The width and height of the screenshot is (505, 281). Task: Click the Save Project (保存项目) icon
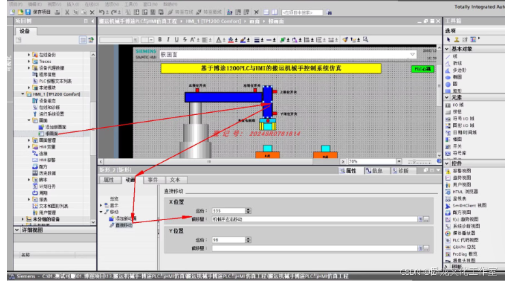(x=28, y=12)
